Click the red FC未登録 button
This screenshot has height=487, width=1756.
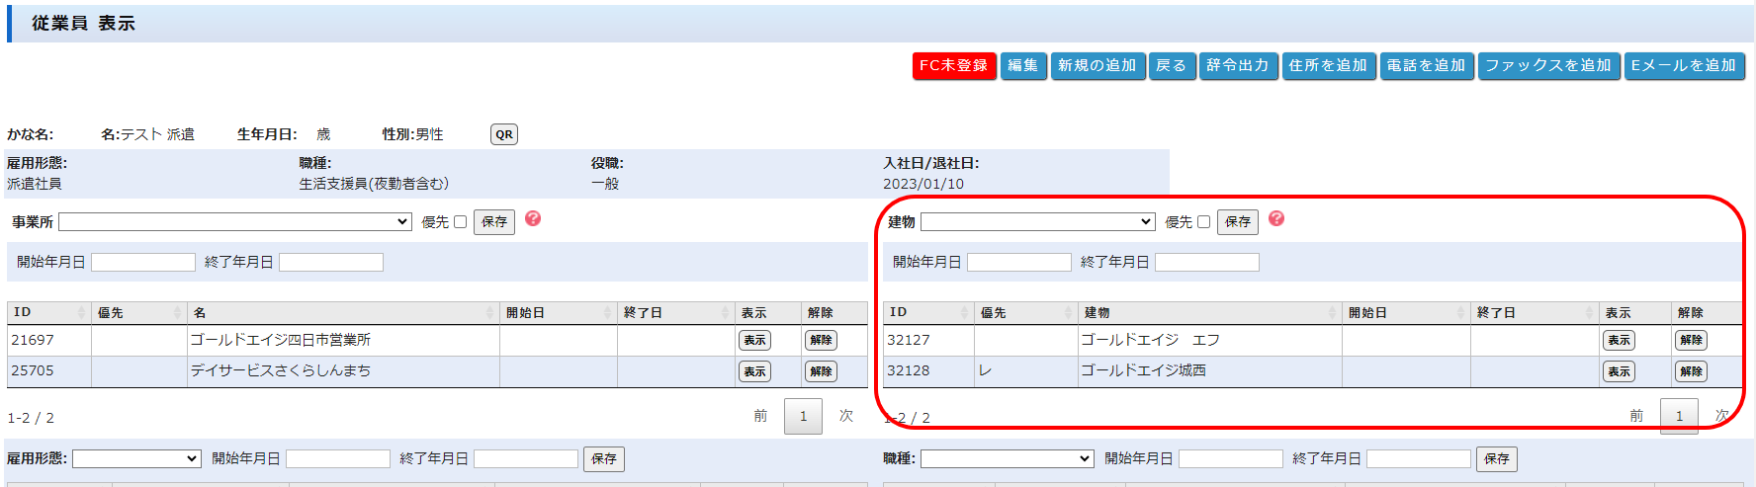(953, 65)
